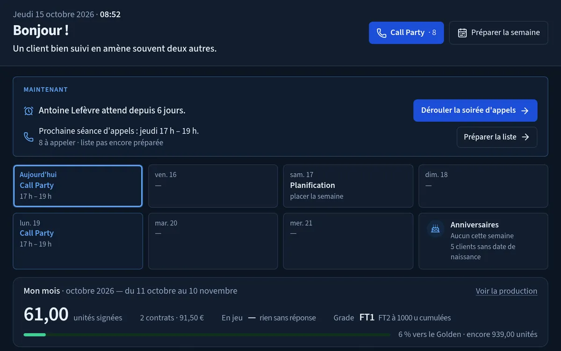Open the Anniversaires card

click(483, 241)
